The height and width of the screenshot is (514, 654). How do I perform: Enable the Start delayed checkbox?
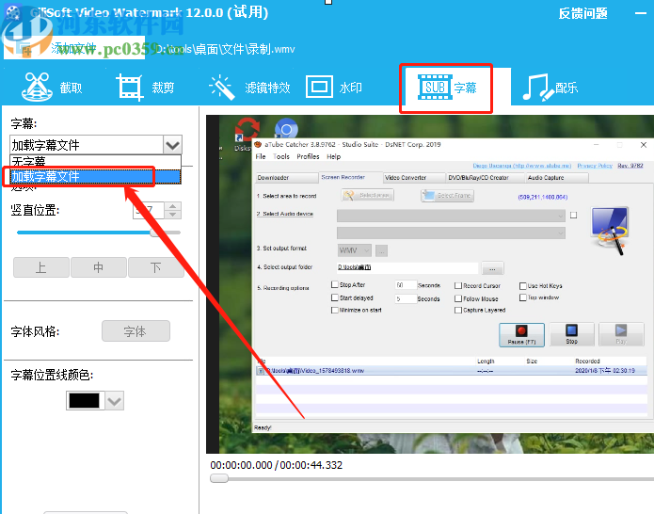point(334,297)
